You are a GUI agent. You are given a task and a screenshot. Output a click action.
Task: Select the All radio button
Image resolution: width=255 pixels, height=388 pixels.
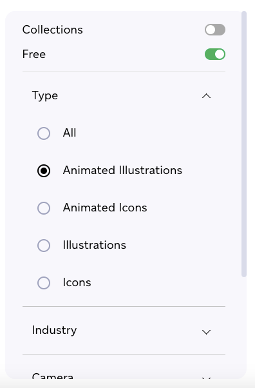44,133
